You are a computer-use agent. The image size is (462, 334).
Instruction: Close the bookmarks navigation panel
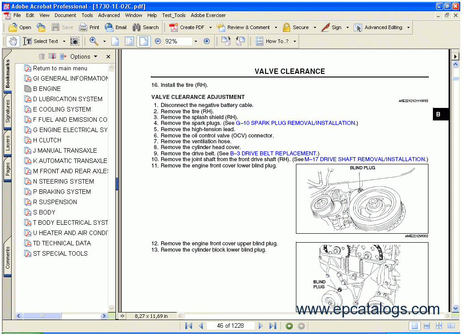click(x=108, y=56)
